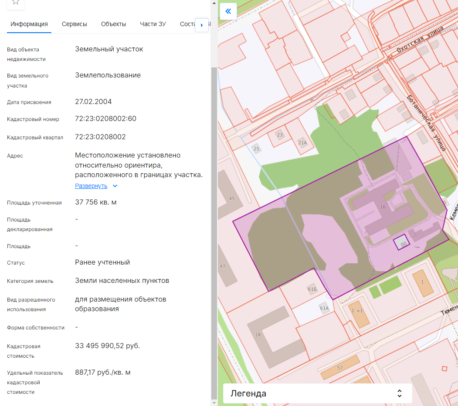Screen dimensions: 458x406
Task: Open the Сервисы tab
Action: tap(75, 24)
